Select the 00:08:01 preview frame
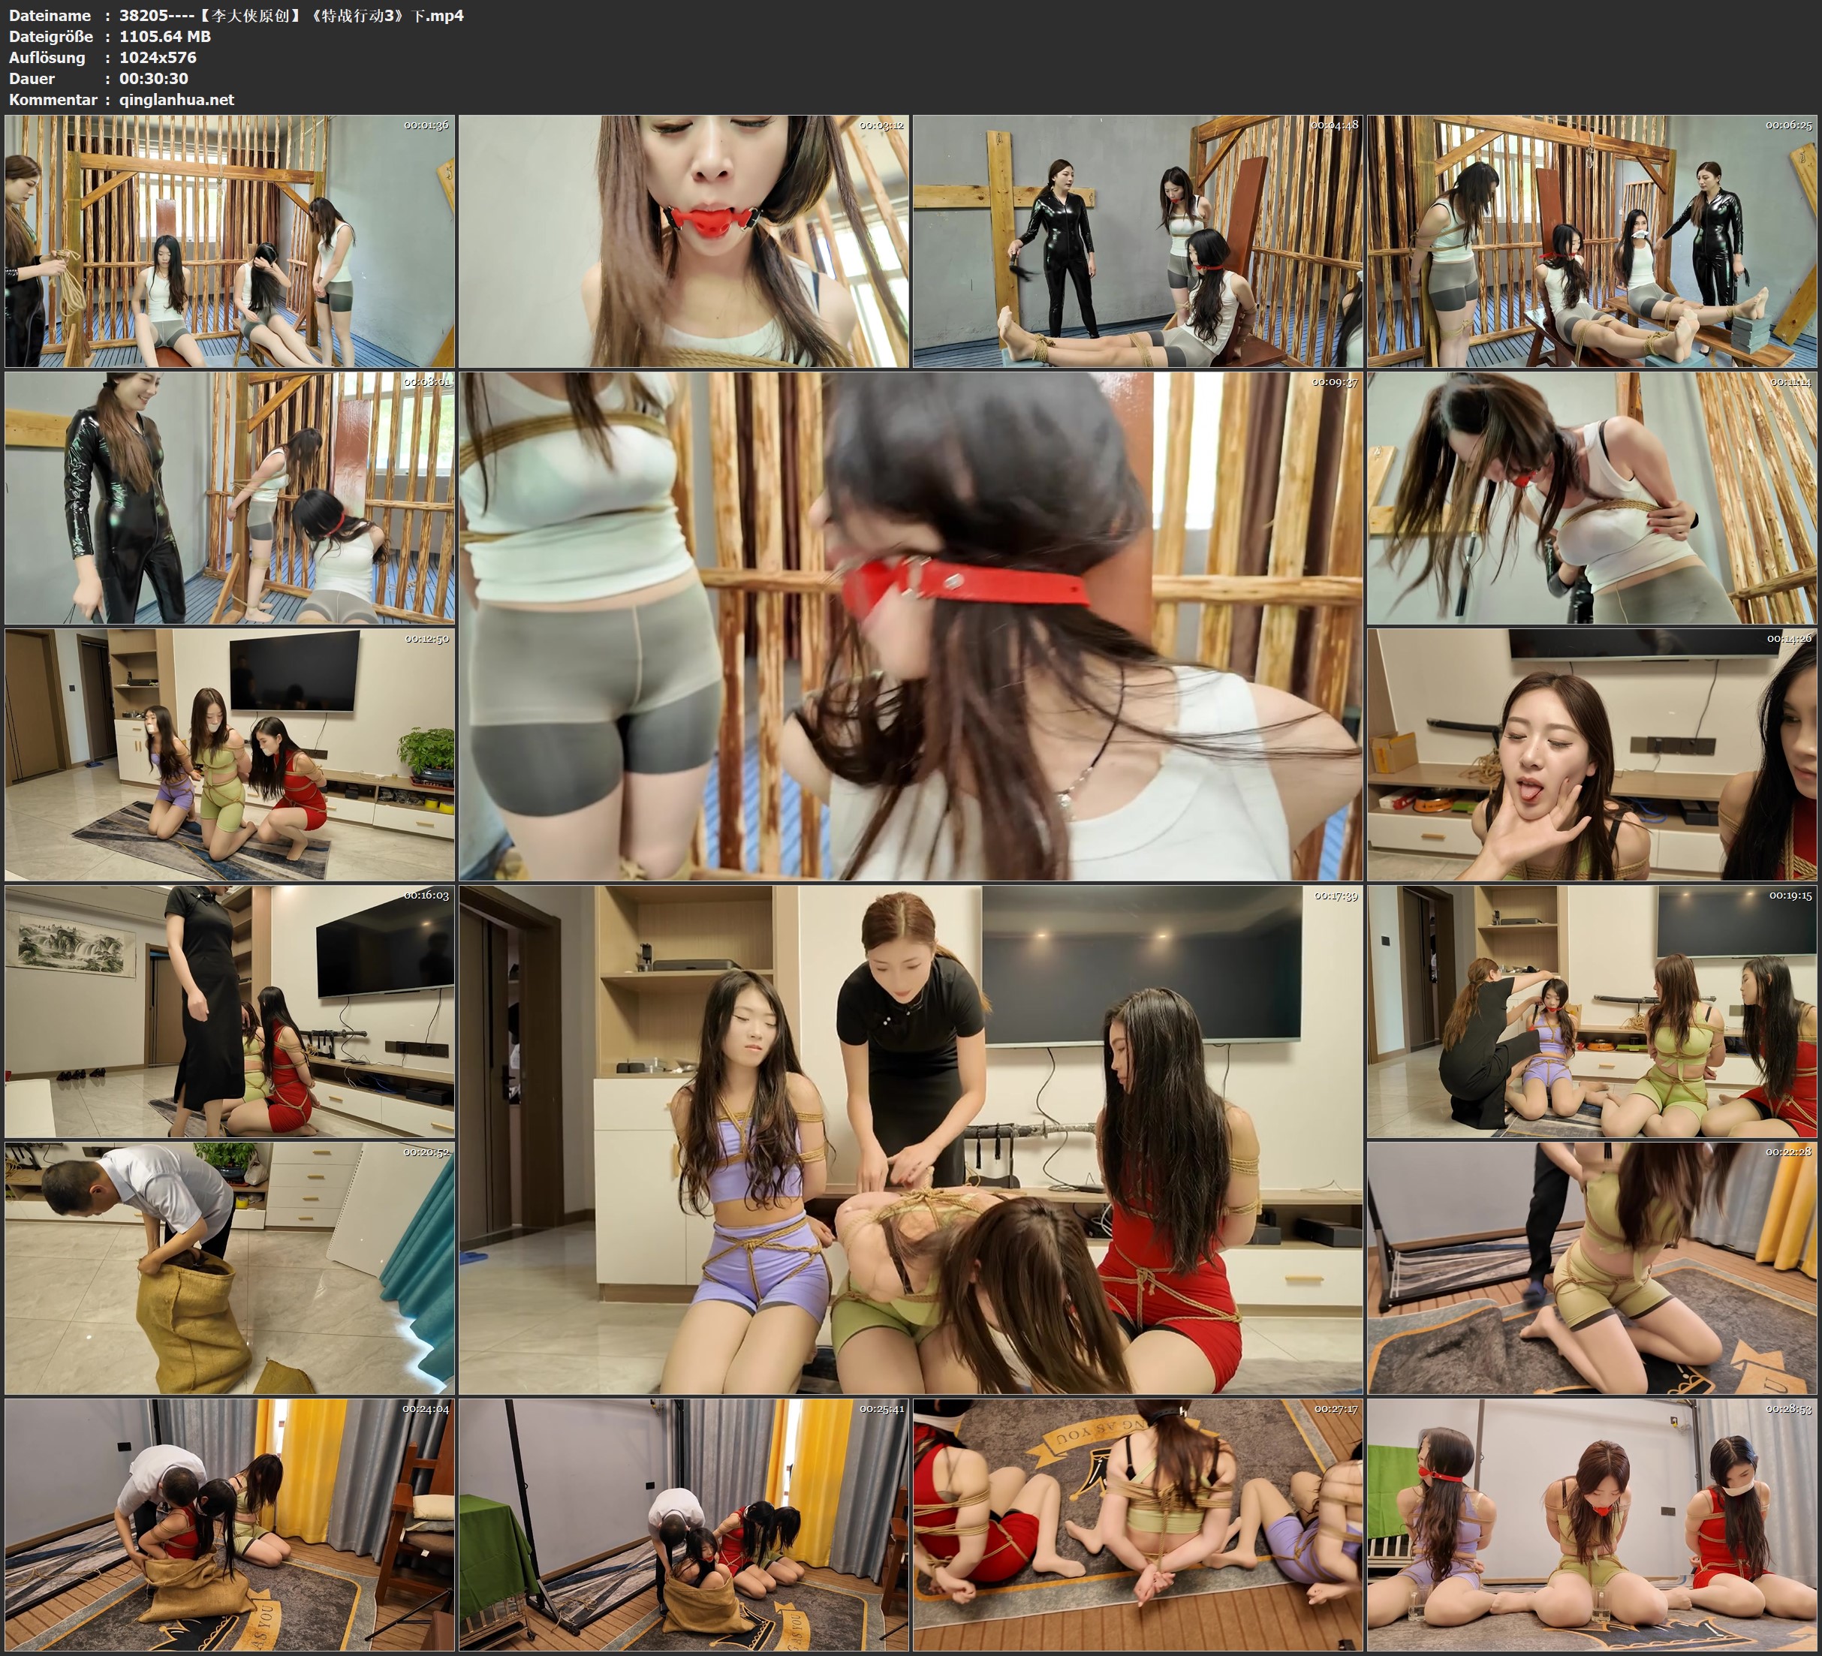Screen dimensions: 1822x1656 click(x=230, y=498)
